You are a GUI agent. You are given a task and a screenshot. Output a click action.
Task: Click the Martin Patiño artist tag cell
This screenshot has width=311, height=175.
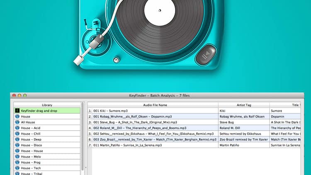pos(244,145)
